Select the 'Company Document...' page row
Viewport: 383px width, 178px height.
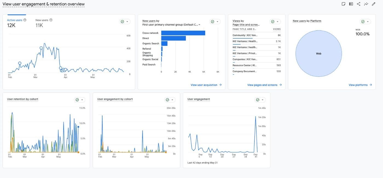pyautogui.click(x=257, y=72)
